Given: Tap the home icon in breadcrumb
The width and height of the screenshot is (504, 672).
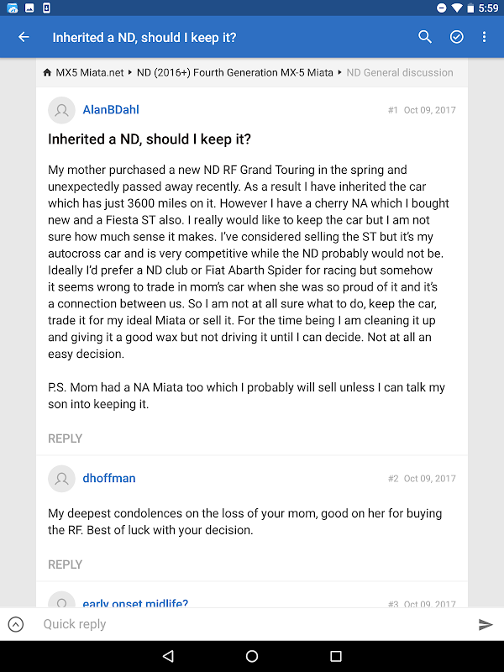Looking at the screenshot, I should click(47, 73).
